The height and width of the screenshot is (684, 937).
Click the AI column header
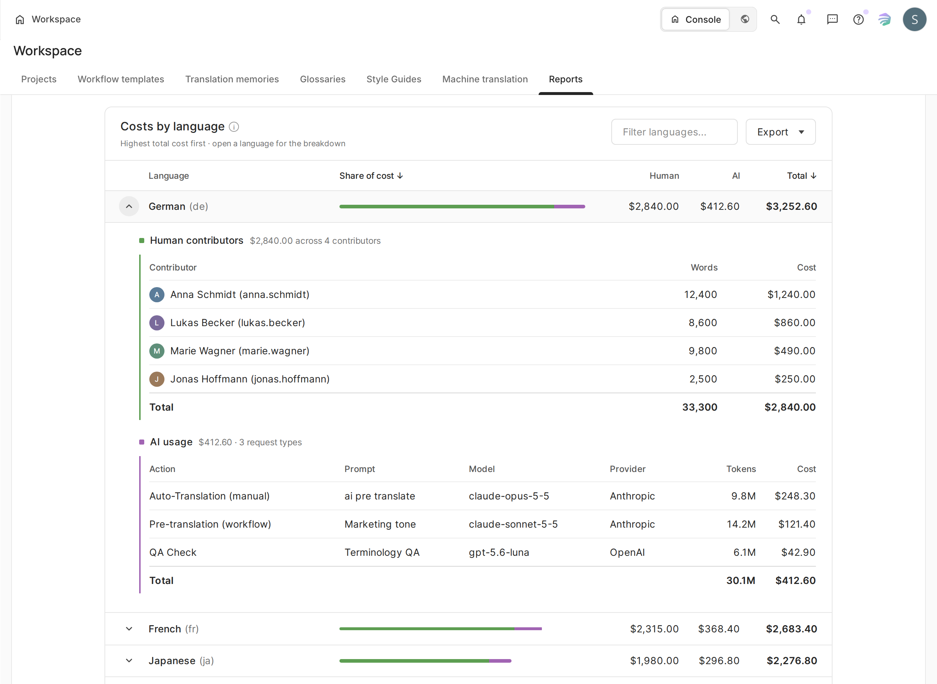pos(736,176)
